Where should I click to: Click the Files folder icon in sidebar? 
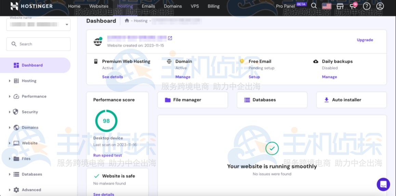[16, 159]
